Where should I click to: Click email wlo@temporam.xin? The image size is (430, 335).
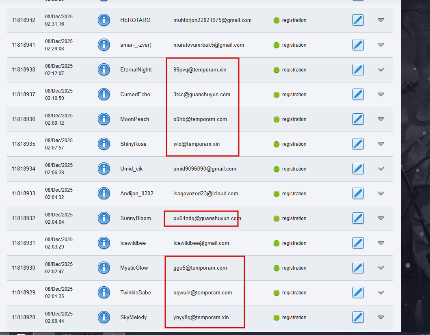(197, 144)
